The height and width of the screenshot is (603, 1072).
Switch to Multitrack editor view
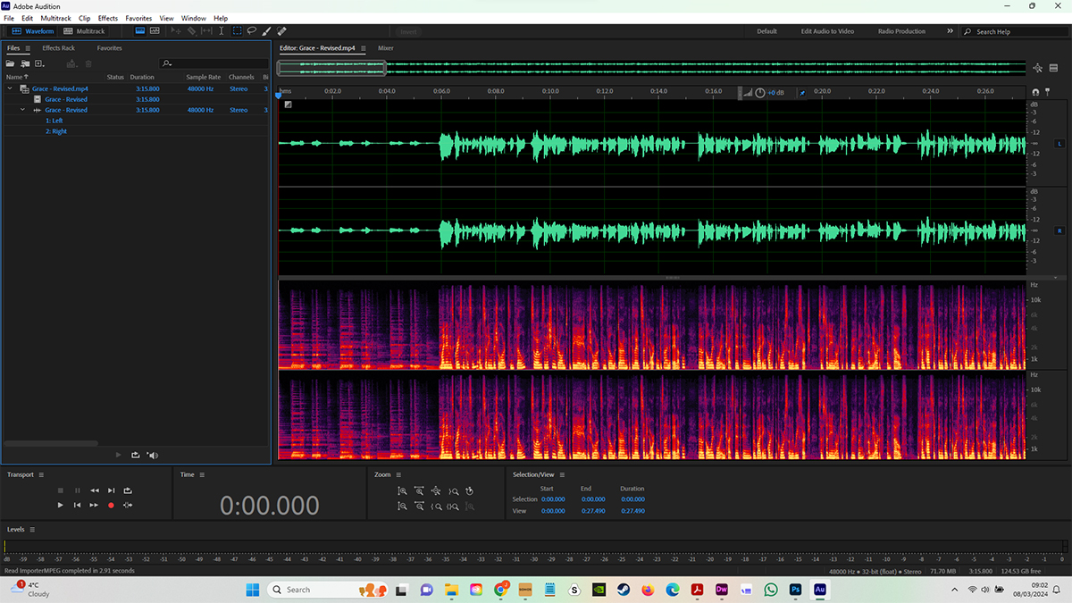[x=84, y=31]
